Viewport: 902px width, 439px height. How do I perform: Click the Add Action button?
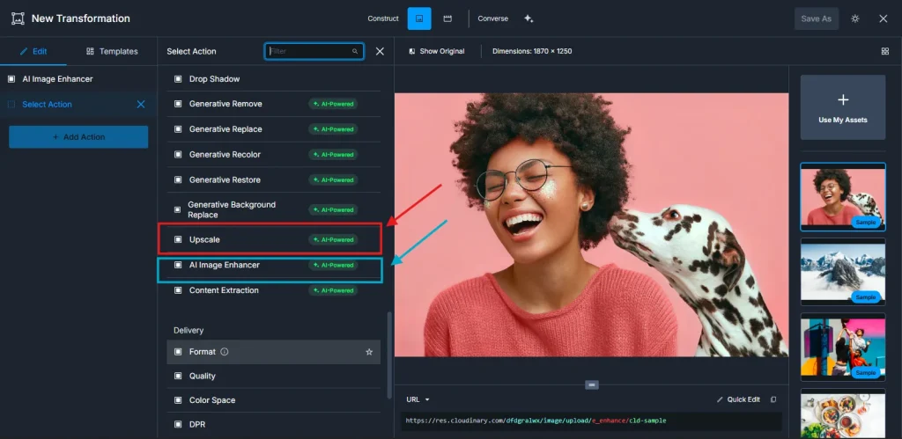pos(78,136)
